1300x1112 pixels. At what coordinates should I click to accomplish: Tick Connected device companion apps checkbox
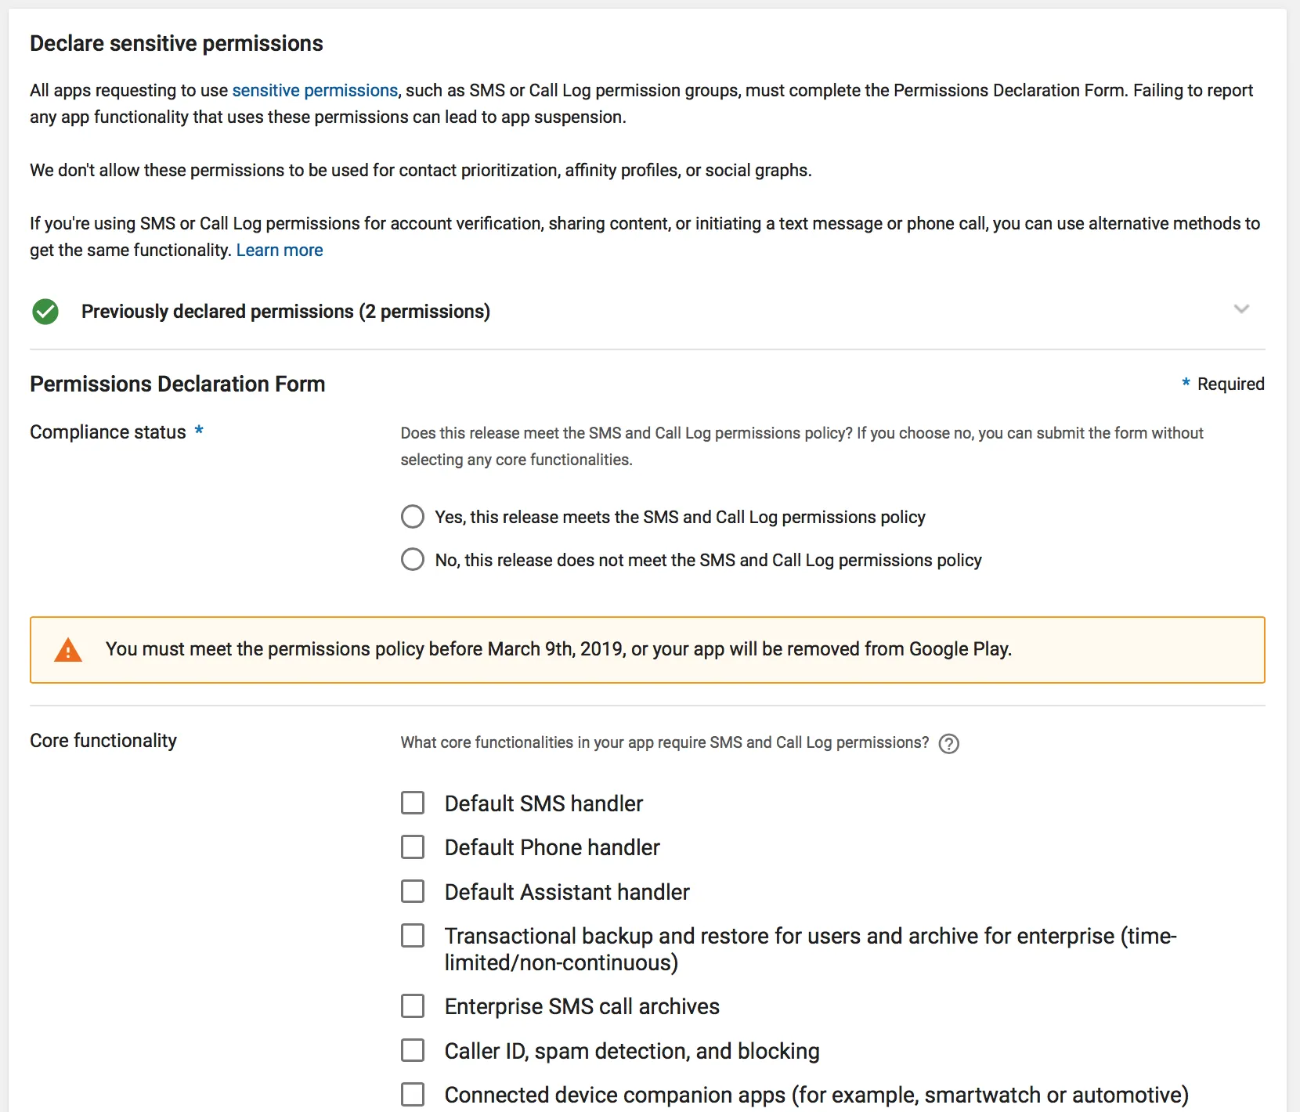(x=413, y=1094)
